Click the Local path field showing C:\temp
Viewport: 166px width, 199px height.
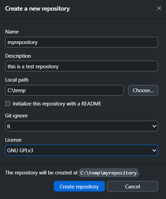click(65, 90)
